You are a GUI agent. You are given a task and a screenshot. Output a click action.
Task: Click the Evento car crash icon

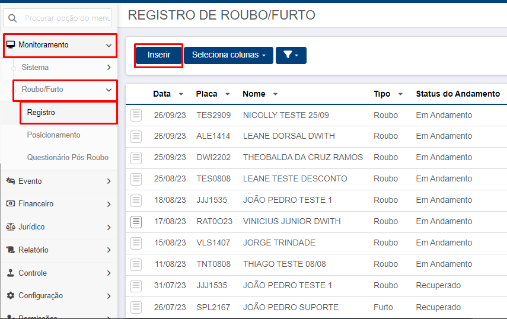click(10, 181)
